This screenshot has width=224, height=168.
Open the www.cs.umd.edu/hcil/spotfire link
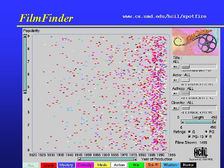[x=165, y=16]
